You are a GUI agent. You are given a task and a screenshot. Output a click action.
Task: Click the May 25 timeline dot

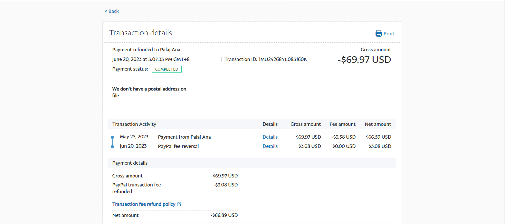[112, 137]
